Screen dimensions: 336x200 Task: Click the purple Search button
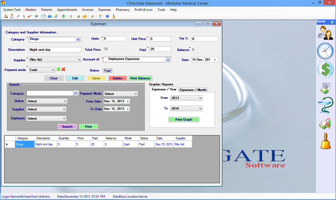(67, 127)
